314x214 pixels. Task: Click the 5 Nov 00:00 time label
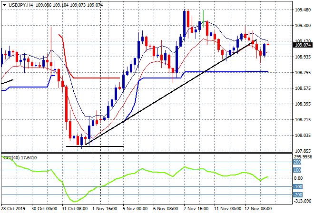point(135,209)
